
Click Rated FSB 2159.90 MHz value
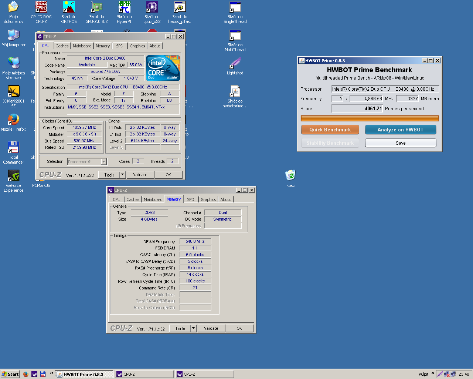click(84, 147)
